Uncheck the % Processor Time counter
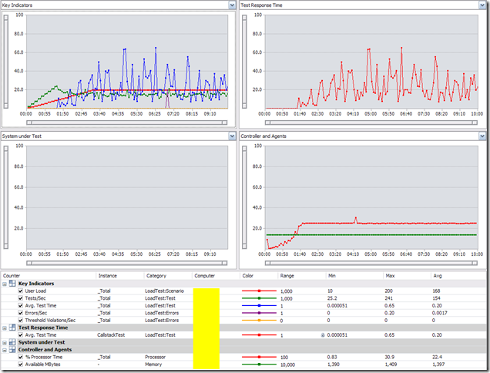The width and height of the screenshot is (490, 373). (21, 357)
